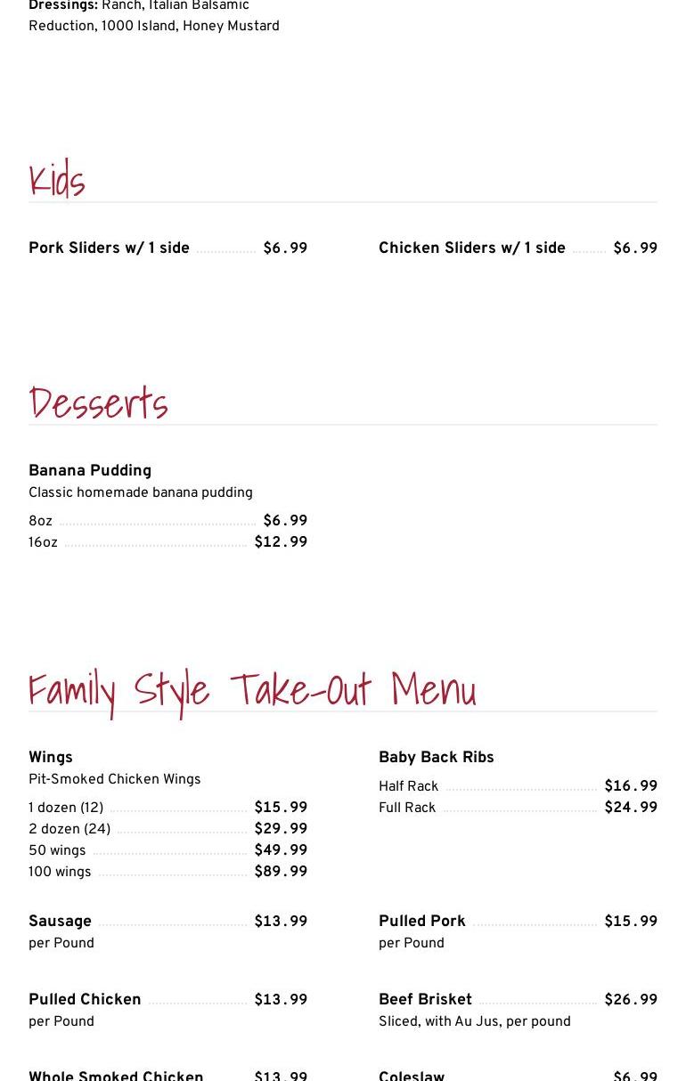This screenshot has width=686, height=1081.
Task: Select the Pulled Pork item title
Action: pos(421,922)
